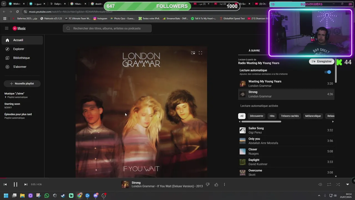Viewport: 355px width, 200px height.
Task: Reload the browser page
Action: pos(17,12)
